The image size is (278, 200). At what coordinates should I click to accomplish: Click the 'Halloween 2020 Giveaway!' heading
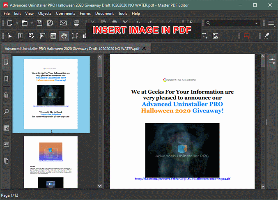tap(182, 110)
